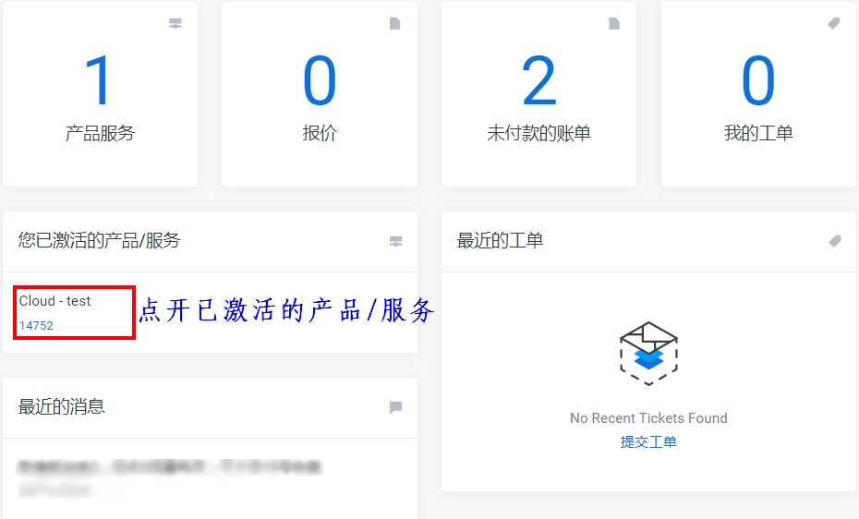Click server icon beside 您已激活的产品/服务 heading
Image resolution: width=859 pixels, height=519 pixels.
click(x=395, y=242)
